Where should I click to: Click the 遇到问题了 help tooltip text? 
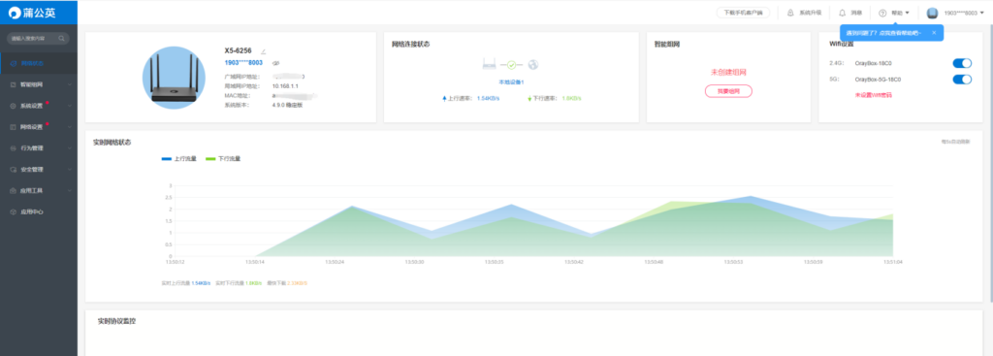pyautogui.click(x=883, y=32)
